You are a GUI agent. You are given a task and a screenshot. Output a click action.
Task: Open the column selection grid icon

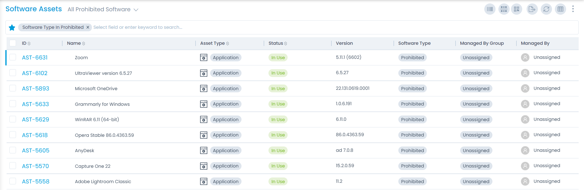560,9
